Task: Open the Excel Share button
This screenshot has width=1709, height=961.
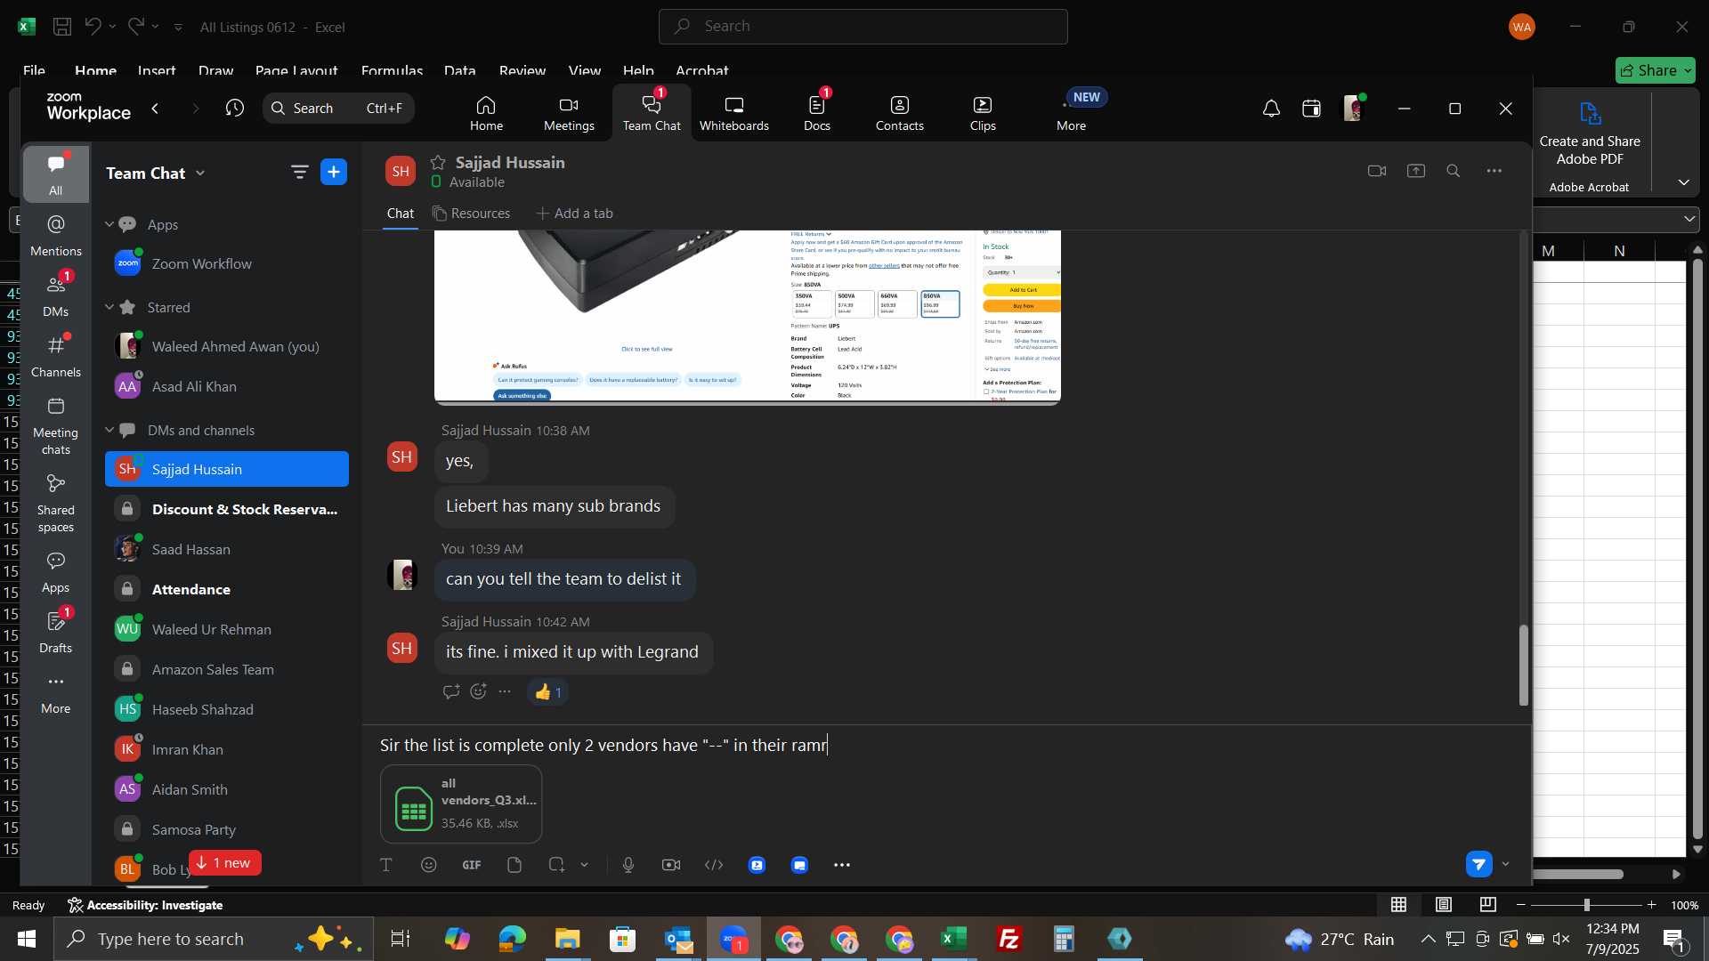Action: click(1655, 70)
